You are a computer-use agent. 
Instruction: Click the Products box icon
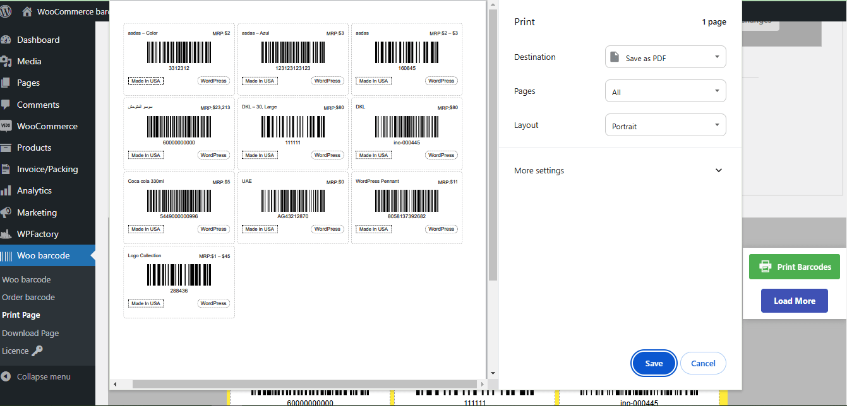click(x=6, y=148)
